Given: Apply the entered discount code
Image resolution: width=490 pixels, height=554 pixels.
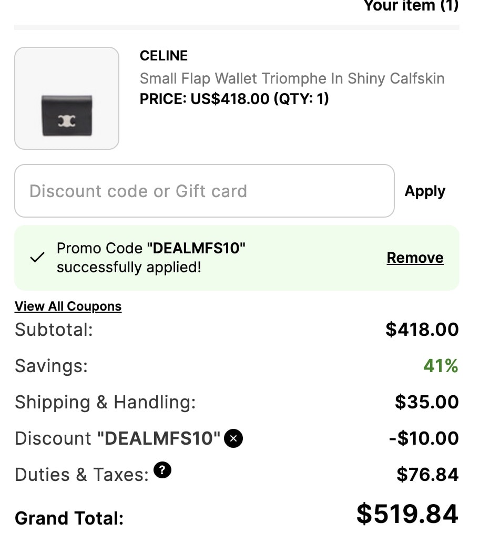Looking at the screenshot, I should point(425,191).
